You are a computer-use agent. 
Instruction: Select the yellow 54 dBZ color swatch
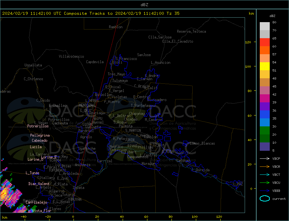click(265, 66)
